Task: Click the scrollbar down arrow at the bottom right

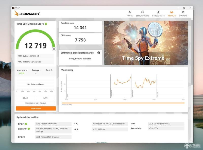Action: pos(192,141)
